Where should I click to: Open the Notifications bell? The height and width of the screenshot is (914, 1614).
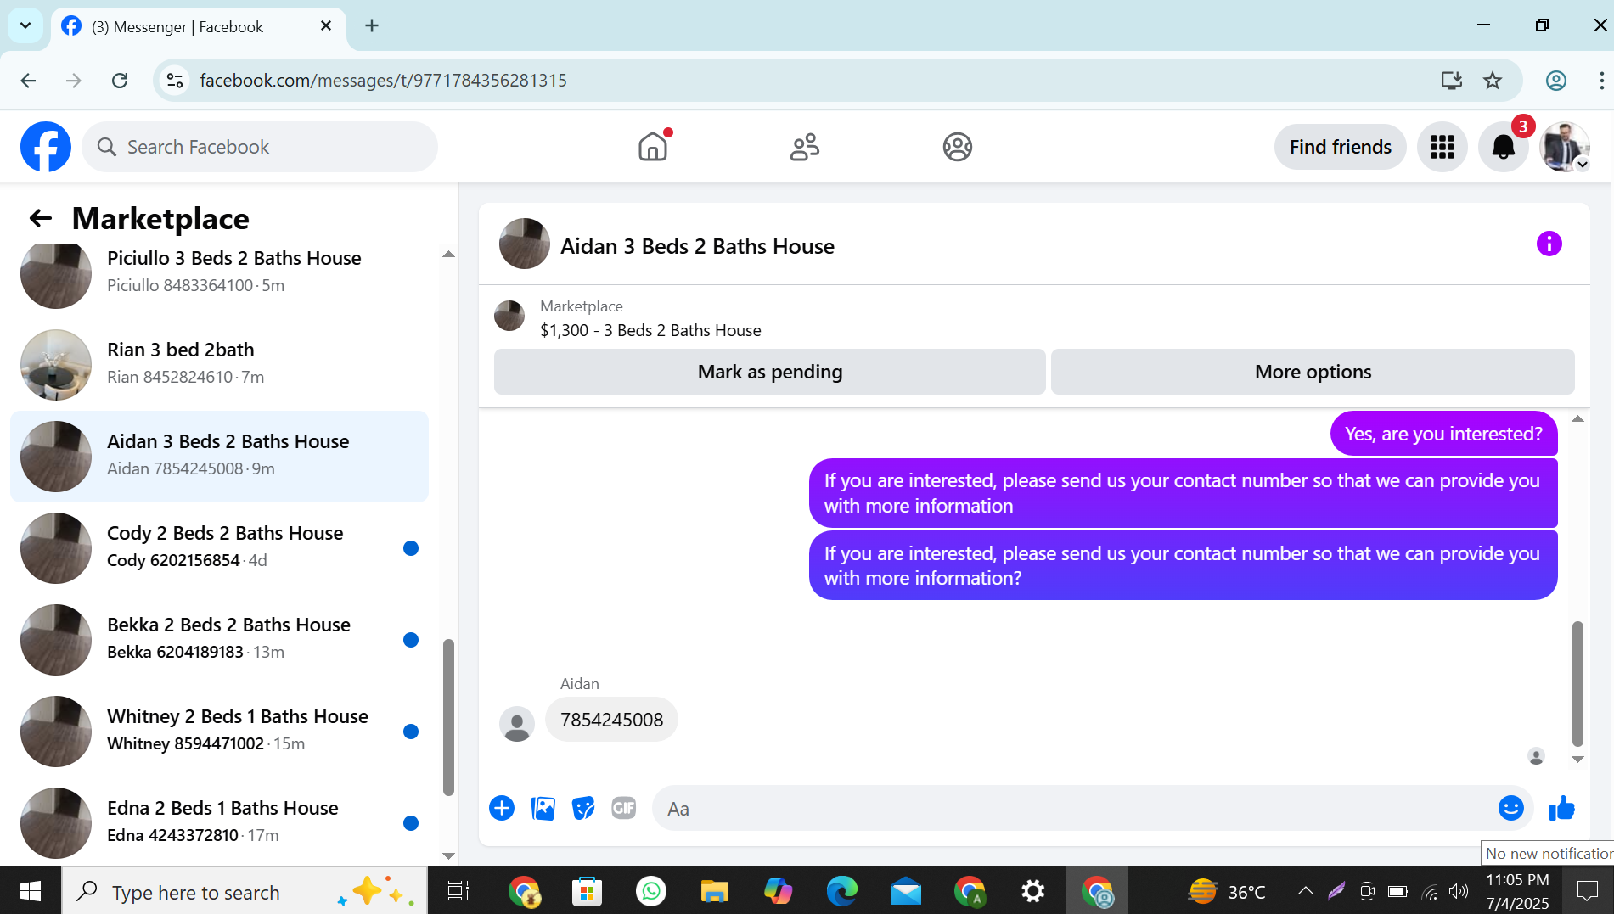(x=1503, y=147)
